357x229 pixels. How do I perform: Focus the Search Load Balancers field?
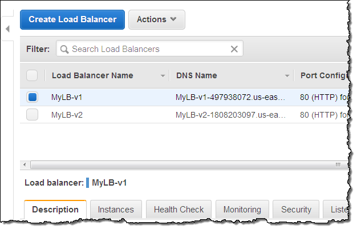point(148,49)
